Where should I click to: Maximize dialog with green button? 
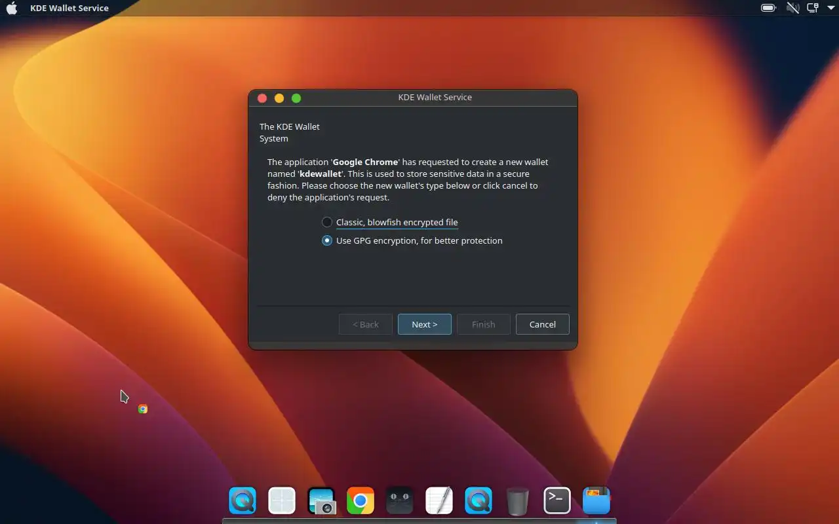pos(296,98)
